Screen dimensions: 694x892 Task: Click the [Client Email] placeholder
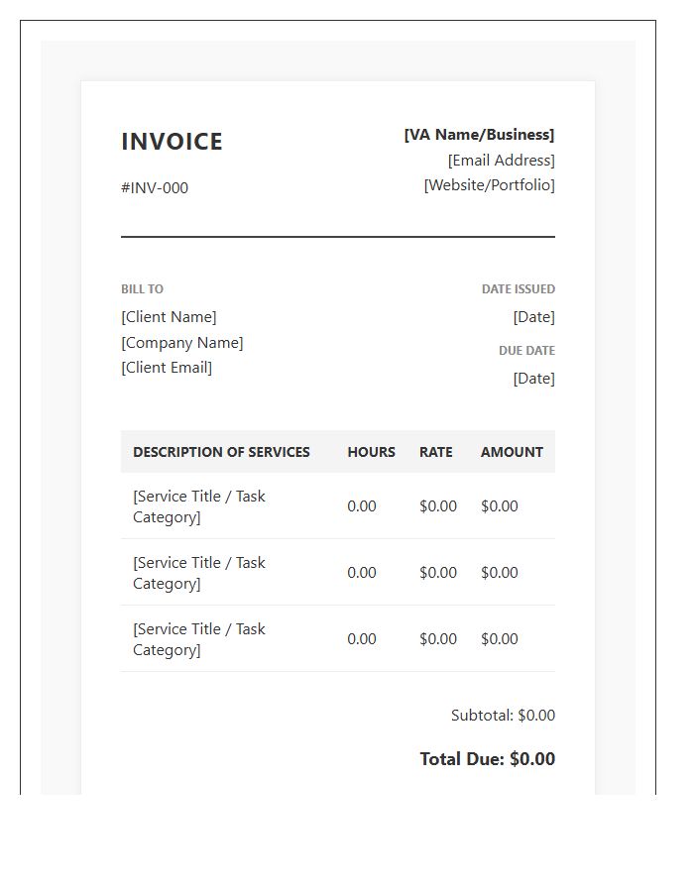click(167, 368)
